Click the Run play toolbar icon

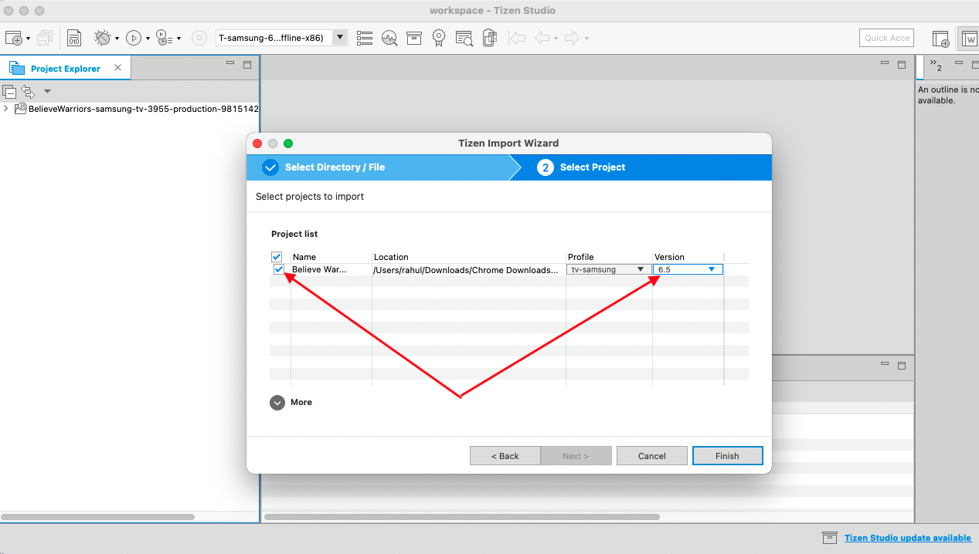pos(134,38)
